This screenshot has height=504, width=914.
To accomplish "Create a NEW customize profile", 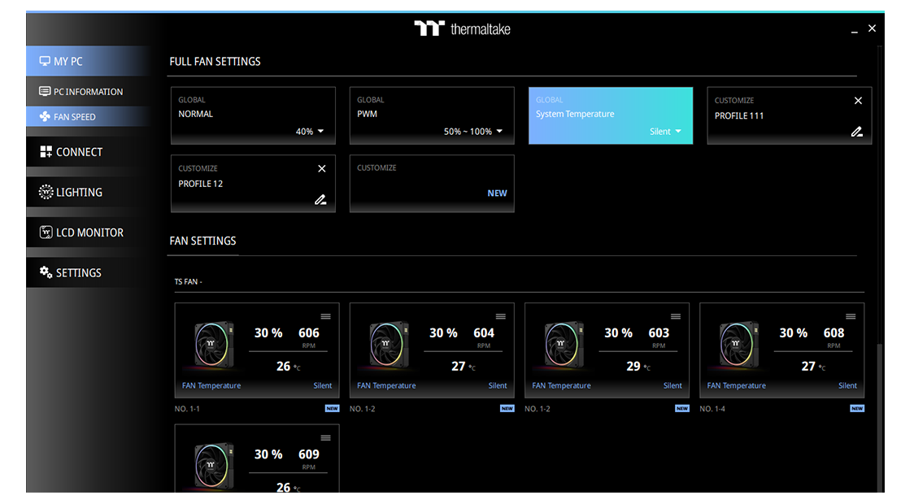I will pyautogui.click(x=497, y=193).
